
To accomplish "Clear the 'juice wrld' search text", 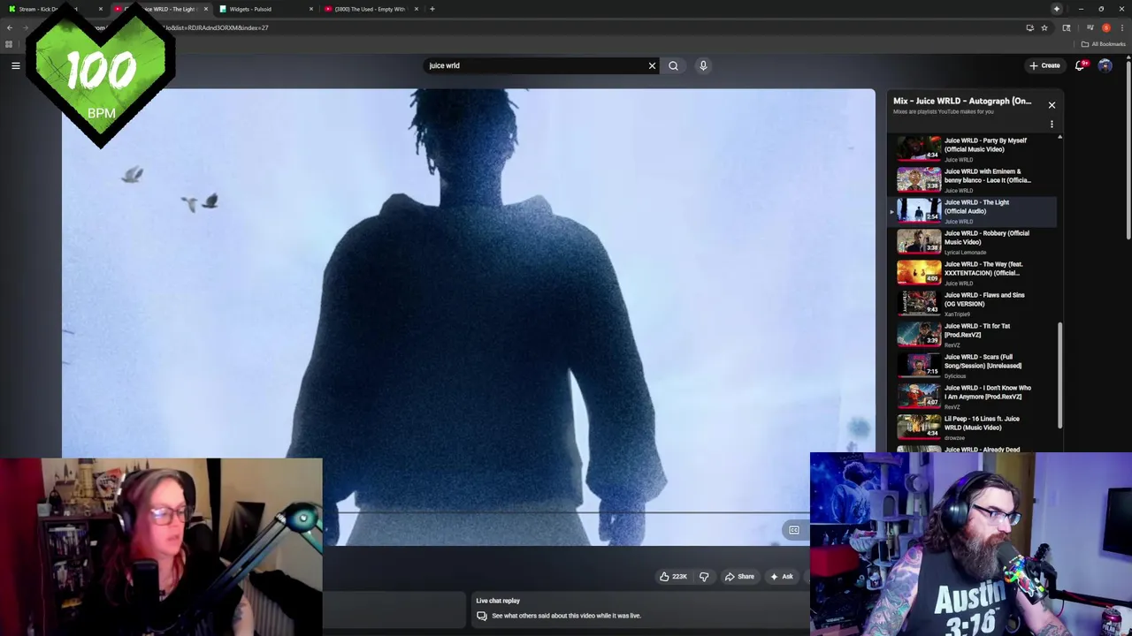I will pos(652,65).
